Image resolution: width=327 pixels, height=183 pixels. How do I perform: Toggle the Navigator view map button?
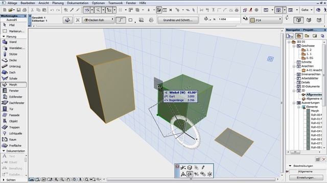pos(307,36)
